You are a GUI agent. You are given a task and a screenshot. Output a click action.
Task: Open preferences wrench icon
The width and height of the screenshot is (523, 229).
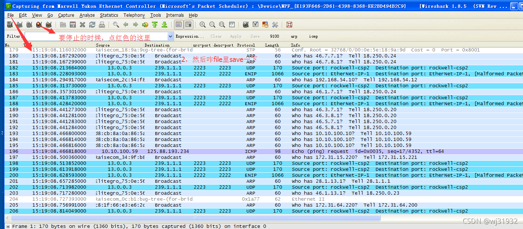[275, 25]
